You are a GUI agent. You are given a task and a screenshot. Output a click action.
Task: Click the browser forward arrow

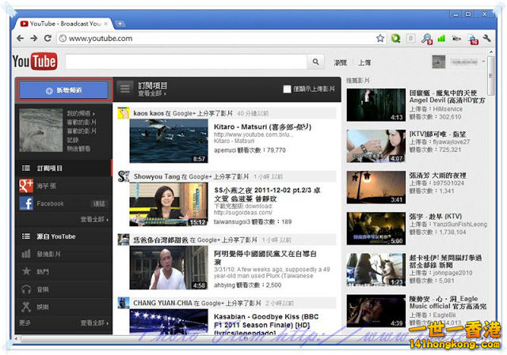pos(34,39)
